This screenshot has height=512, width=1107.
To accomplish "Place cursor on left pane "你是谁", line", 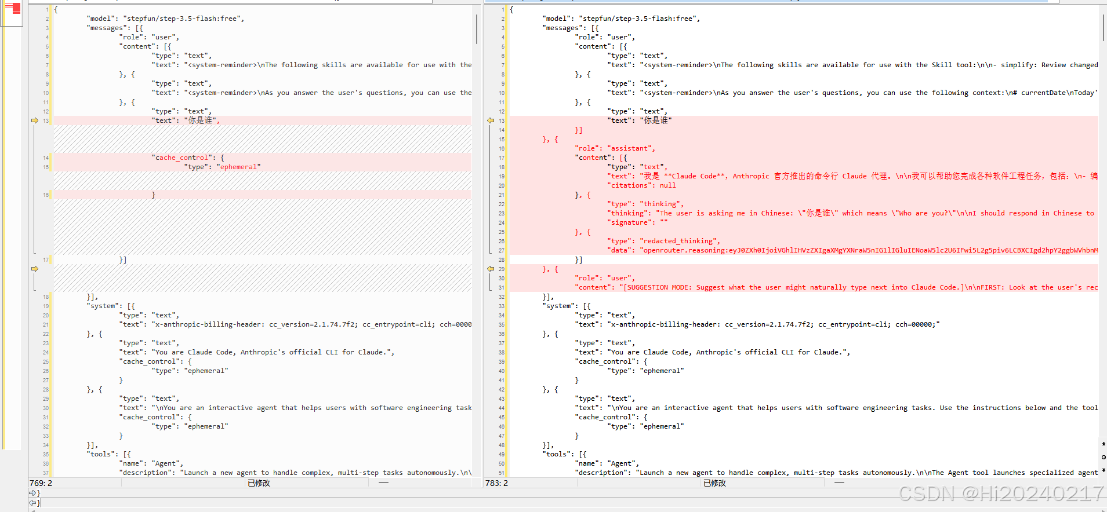I will (x=186, y=120).
